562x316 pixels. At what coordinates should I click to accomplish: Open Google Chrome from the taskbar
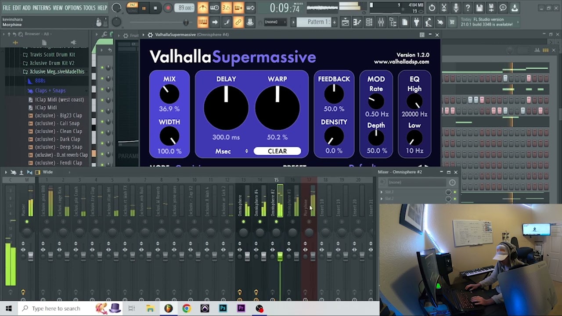187,309
